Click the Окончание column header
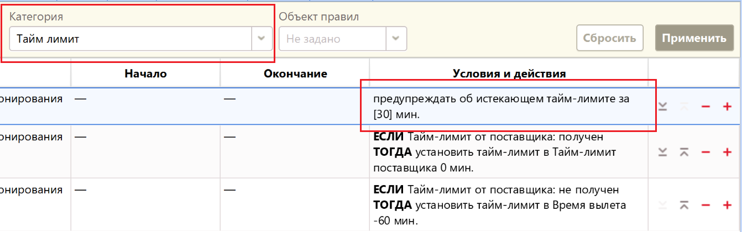 click(x=295, y=73)
